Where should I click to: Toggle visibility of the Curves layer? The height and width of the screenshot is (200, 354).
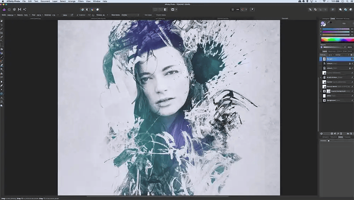(352, 82)
